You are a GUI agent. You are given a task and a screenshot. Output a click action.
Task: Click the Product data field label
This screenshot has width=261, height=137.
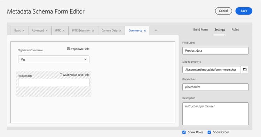point(25,76)
